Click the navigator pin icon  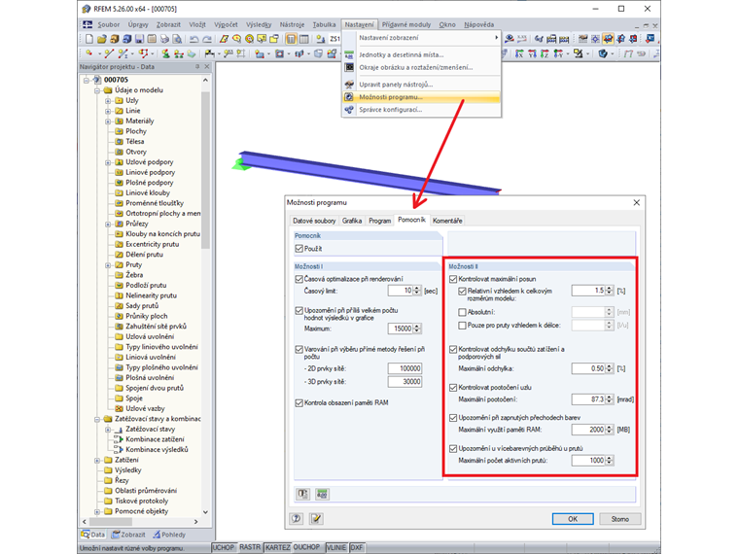[x=197, y=67]
